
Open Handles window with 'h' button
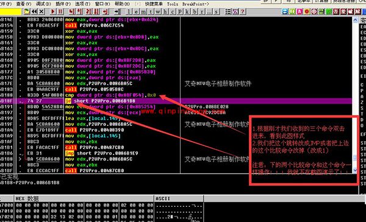[x=165, y=12]
